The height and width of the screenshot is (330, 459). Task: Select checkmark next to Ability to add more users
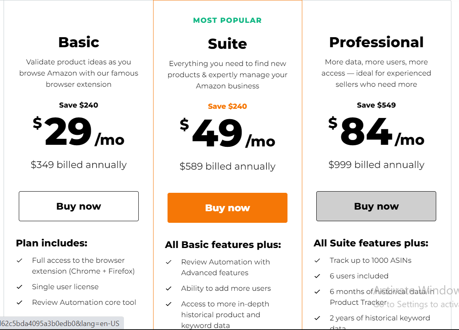169,289
